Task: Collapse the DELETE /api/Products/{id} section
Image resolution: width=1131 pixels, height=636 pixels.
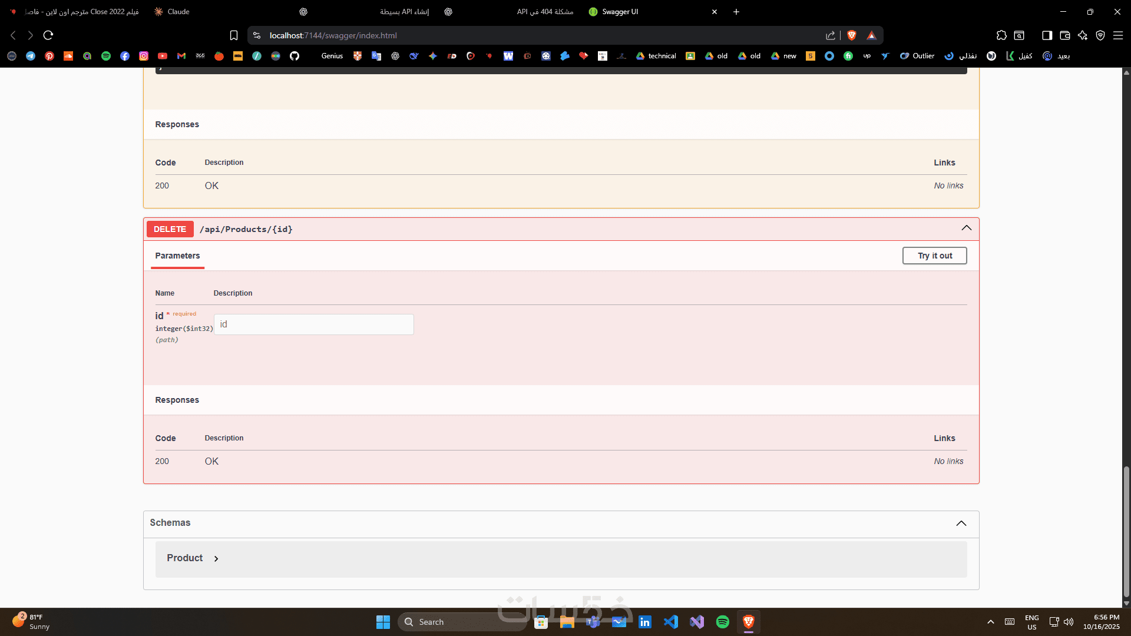Action: tap(966, 228)
